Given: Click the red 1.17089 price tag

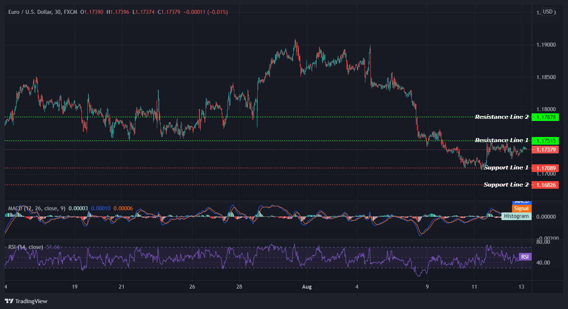Looking at the screenshot, I should 545,168.
